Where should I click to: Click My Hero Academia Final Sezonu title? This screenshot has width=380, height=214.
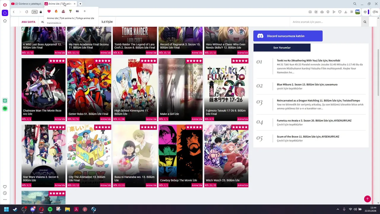[89, 46]
